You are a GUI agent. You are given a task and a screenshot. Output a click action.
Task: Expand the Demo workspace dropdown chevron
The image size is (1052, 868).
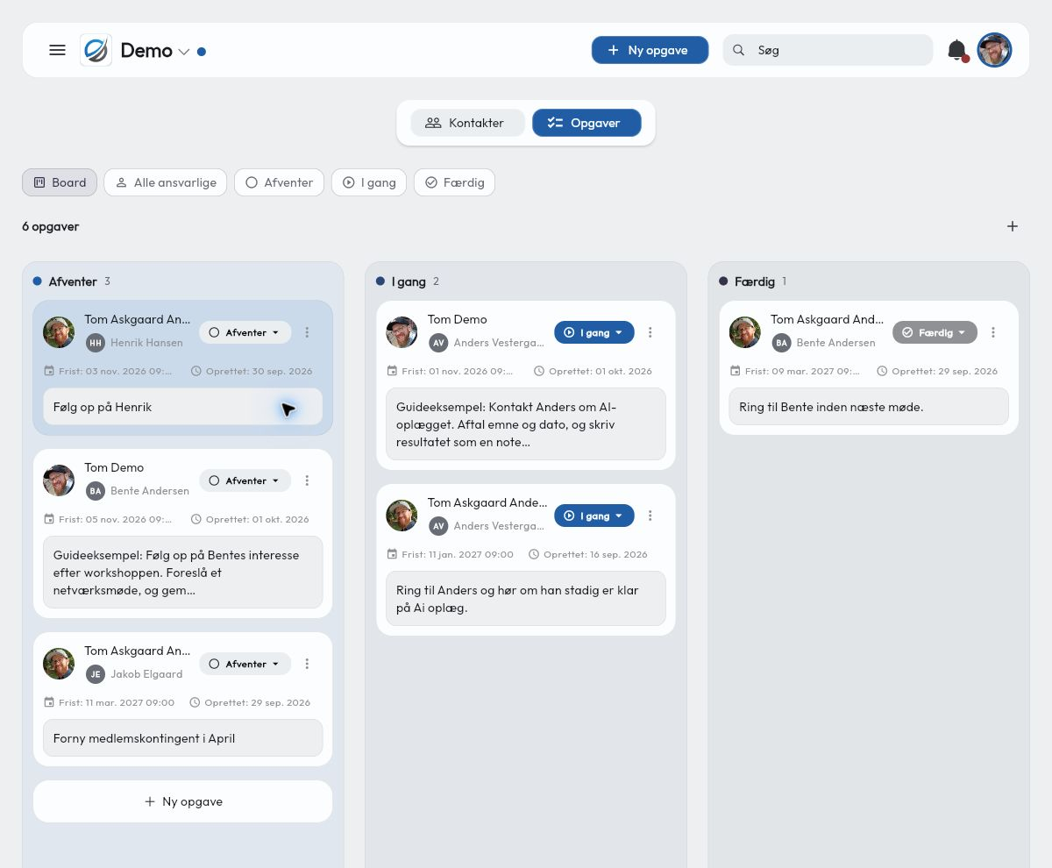[184, 52]
